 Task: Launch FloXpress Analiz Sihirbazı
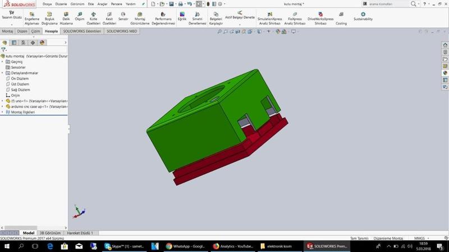click(x=295, y=18)
